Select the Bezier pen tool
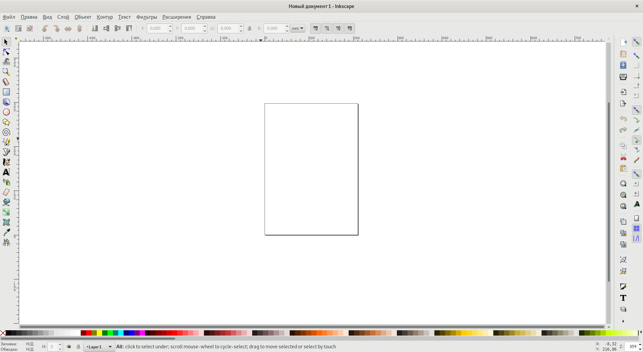The image size is (643, 352). pyautogui.click(x=6, y=152)
